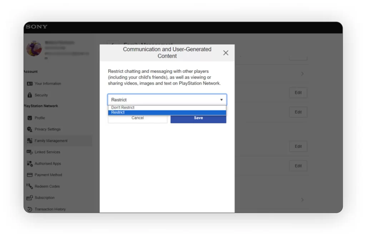The image size is (366, 238).
Task: Click the Family Management icon
Action: click(x=30, y=141)
